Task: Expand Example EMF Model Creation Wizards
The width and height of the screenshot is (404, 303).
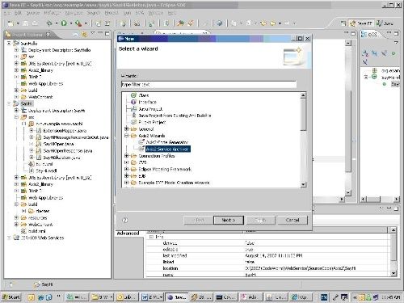Action: coord(126,183)
